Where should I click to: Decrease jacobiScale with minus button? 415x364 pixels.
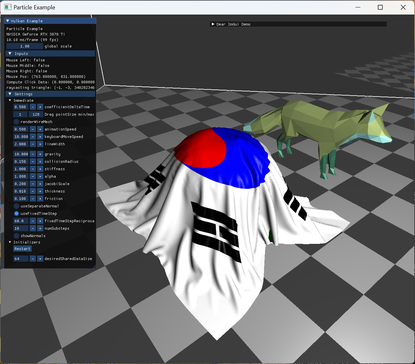click(33, 184)
